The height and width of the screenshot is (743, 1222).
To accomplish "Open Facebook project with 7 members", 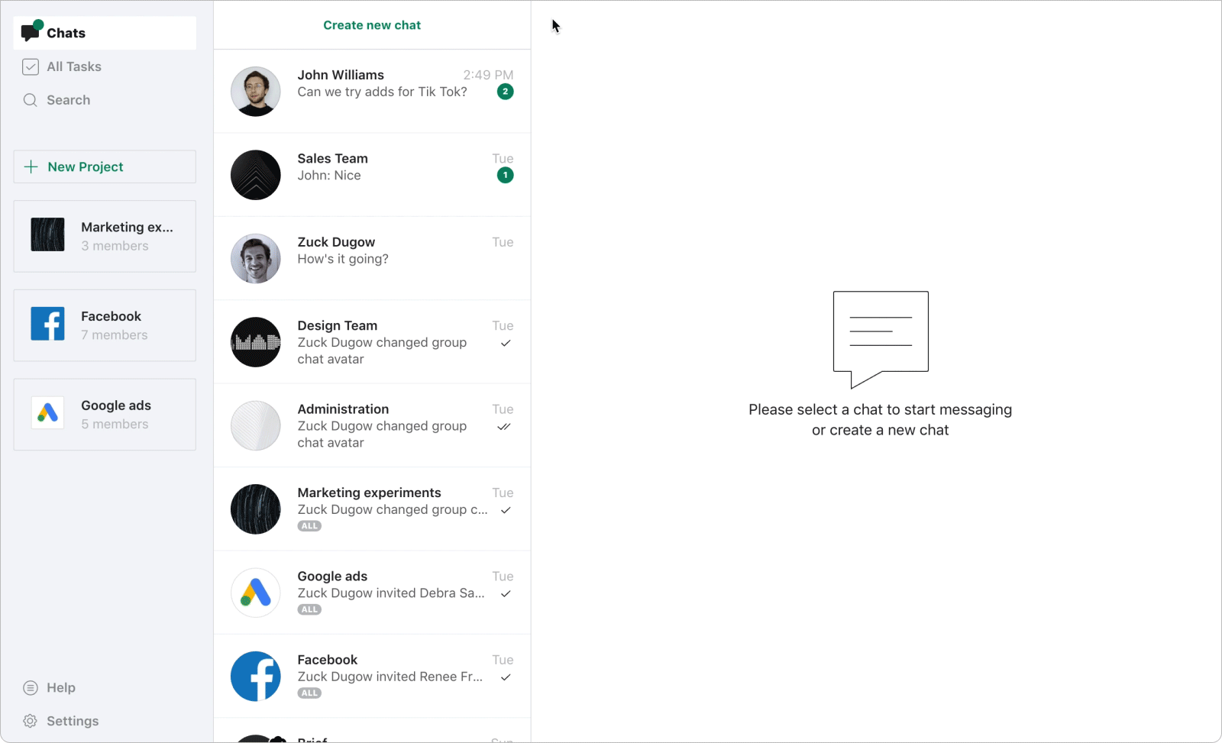I will click(x=105, y=325).
